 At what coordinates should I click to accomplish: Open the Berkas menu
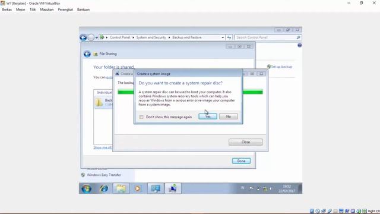[7, 10]
